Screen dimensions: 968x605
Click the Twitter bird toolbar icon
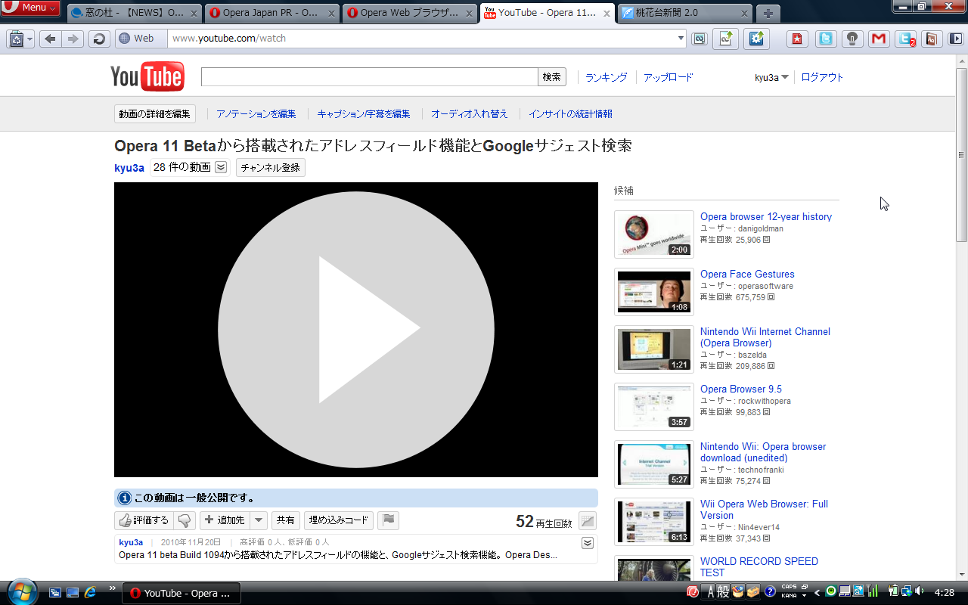827,39
